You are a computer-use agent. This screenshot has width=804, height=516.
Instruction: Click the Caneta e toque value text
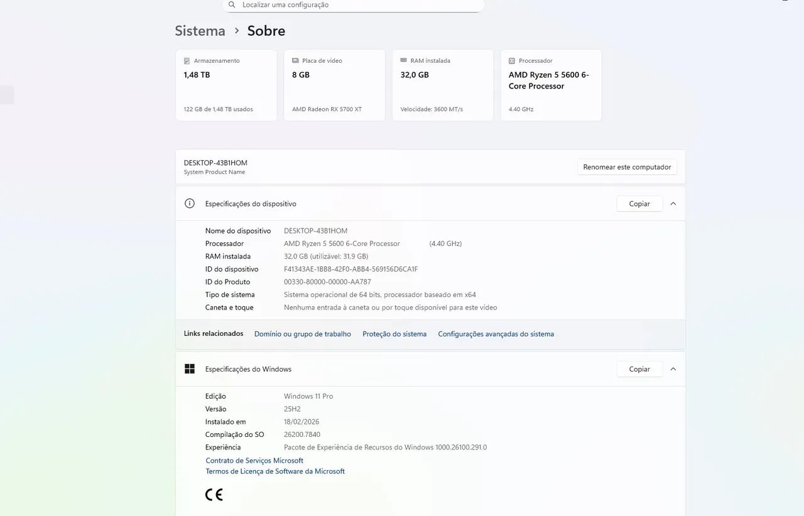(x=390, y=308)
